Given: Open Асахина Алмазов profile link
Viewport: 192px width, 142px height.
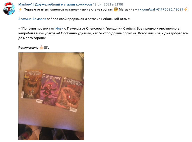Looking at the screenshot, I should tap(32, 19).
